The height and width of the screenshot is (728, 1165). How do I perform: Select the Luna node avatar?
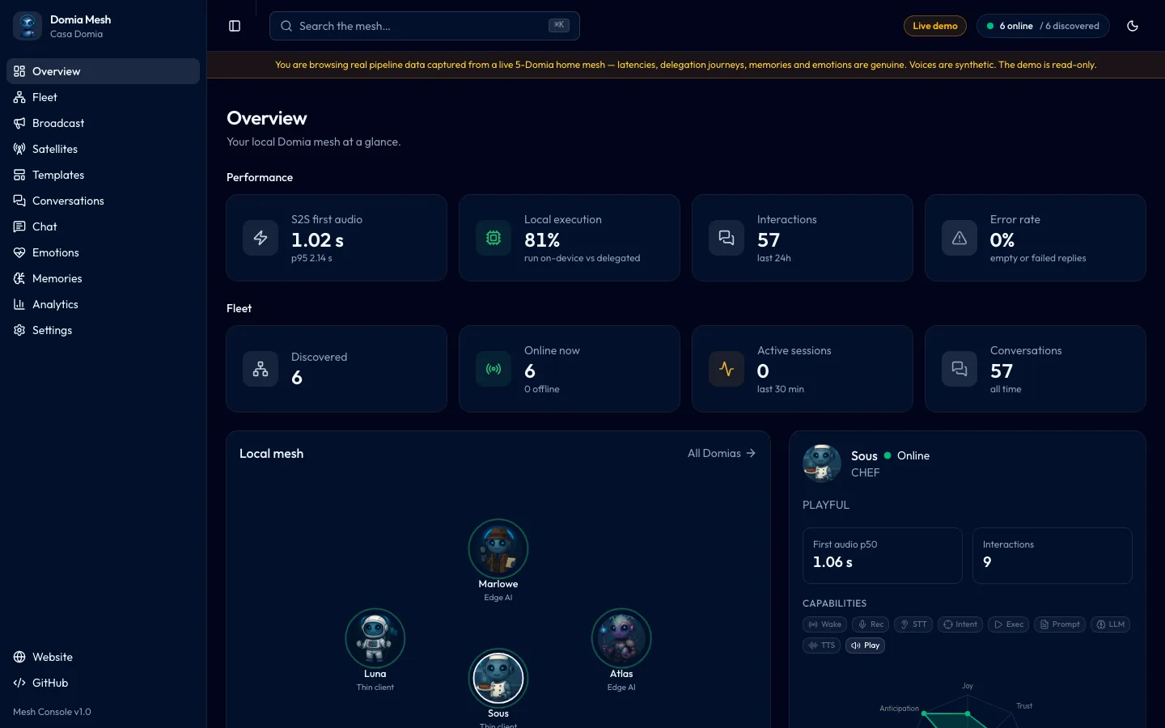click(x=375, y=638)
